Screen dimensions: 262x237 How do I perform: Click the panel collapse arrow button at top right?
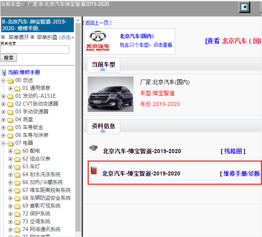[244, 7]
